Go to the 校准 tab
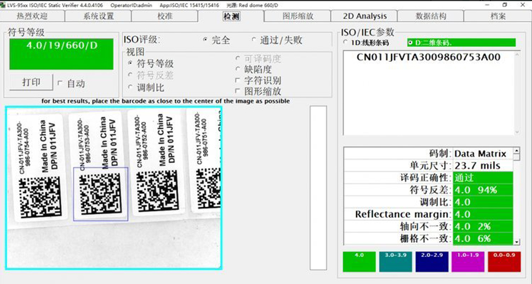 pyautogui.click(x=165, y=16)
